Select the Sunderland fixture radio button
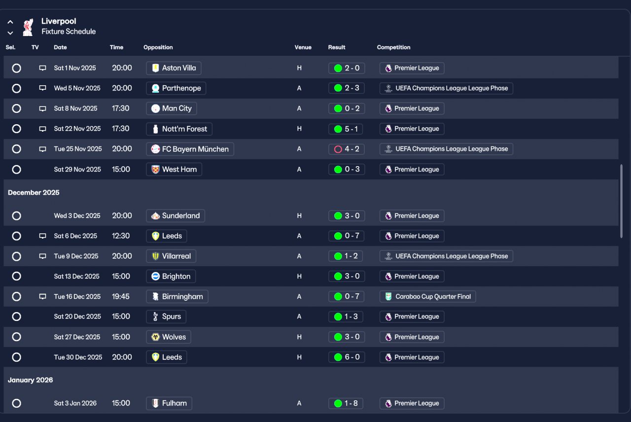This screenshot has width=631, height=422. [x=16, y=216]
